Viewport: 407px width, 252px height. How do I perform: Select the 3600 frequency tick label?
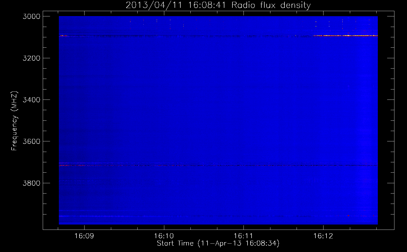[x=31, y=141]
